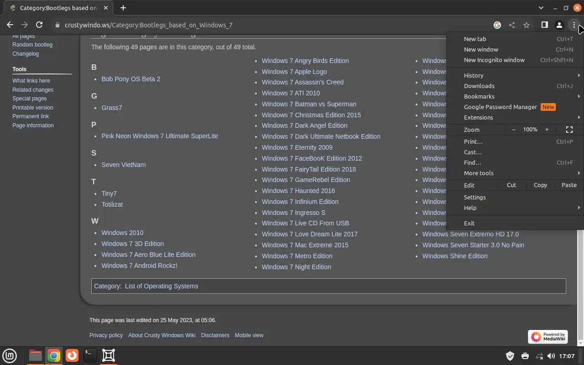The height and width of the screenshot is (365, 584).
Task: Open the terminal from the taskbar
Action: coord(90,355)
